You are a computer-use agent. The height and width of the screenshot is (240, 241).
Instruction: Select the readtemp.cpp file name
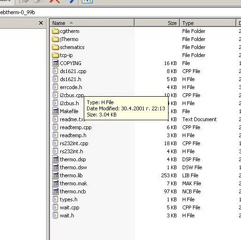tap(76, 127)
